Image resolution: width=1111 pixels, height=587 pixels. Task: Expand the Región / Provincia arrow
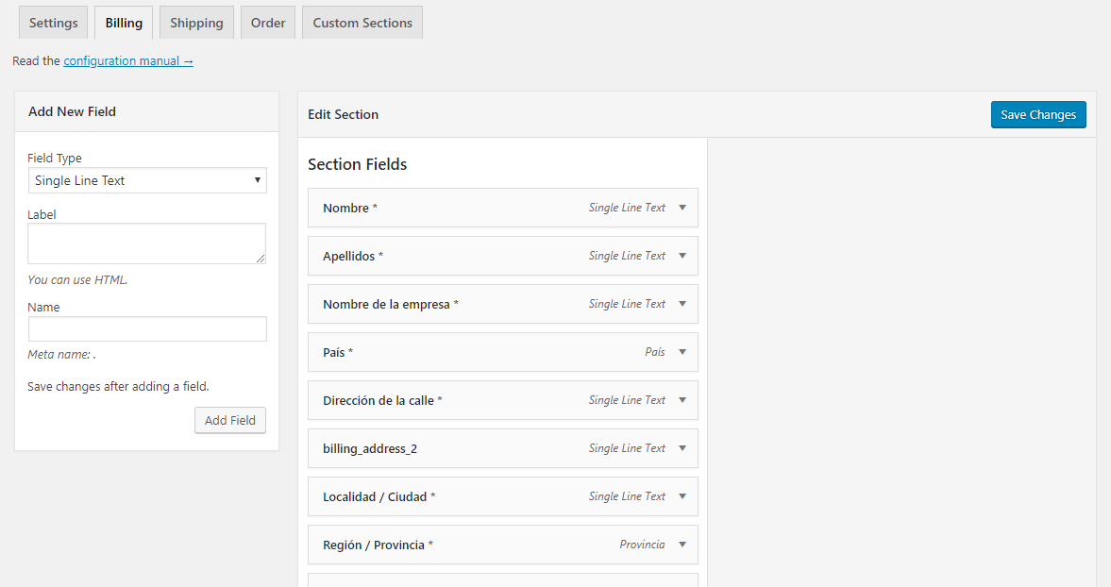click(x=682, y=545)
